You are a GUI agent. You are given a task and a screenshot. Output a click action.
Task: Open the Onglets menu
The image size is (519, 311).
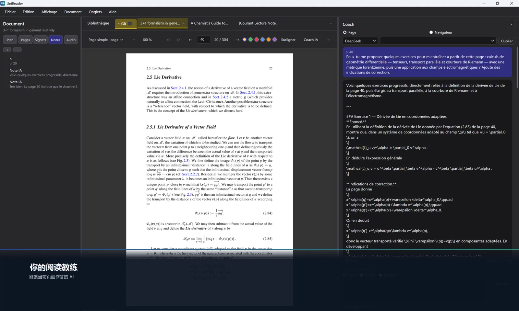(x=95, y=12)
